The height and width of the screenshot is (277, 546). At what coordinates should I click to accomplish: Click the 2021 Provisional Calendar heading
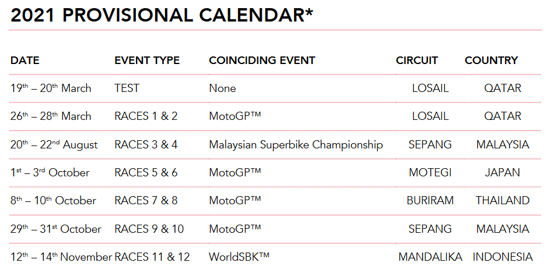tap(162, 16)
